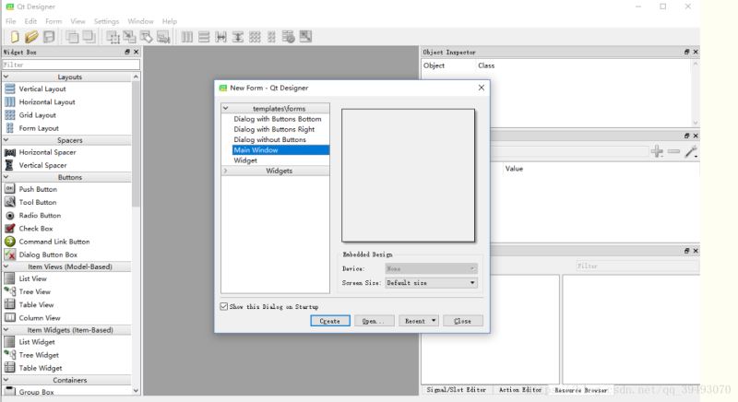738x402 pixels.
Task: Click the Save Form disk icon
Action: [49, 37]
